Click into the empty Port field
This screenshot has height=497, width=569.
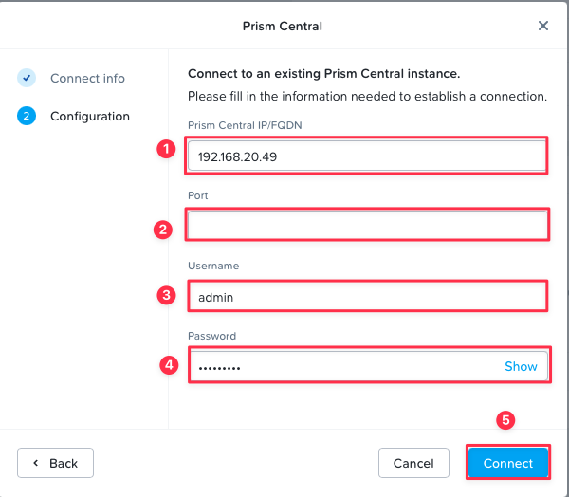(x=368, y=225)
